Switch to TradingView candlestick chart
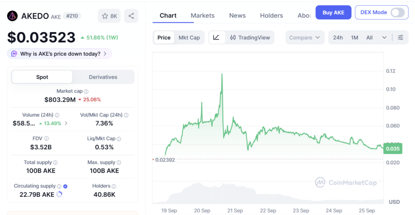 (250, 38)
